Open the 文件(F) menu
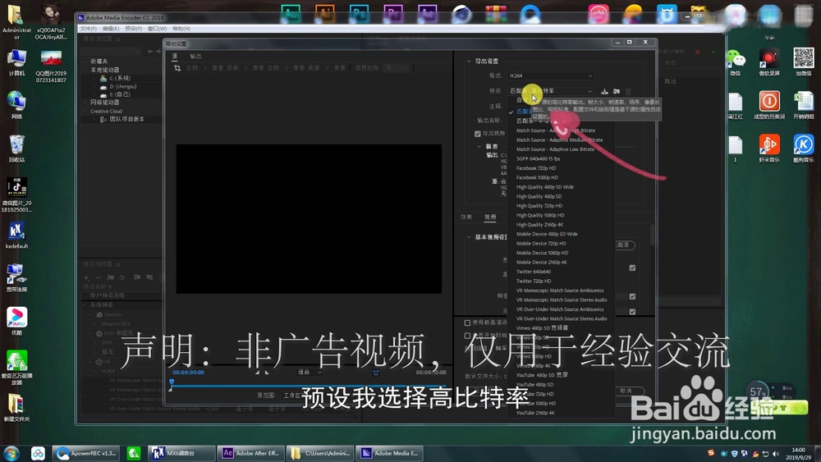Viewport: 821px width, 462px height. coord(89,28)
